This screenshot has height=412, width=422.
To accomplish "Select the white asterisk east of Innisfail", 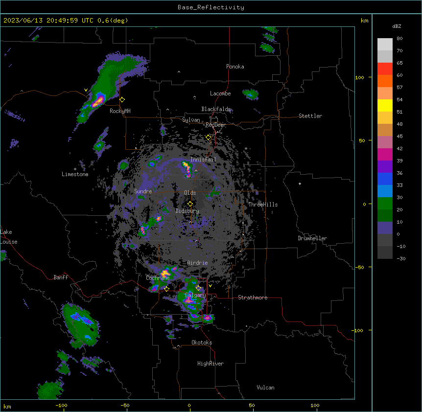I will coord(246,148).
